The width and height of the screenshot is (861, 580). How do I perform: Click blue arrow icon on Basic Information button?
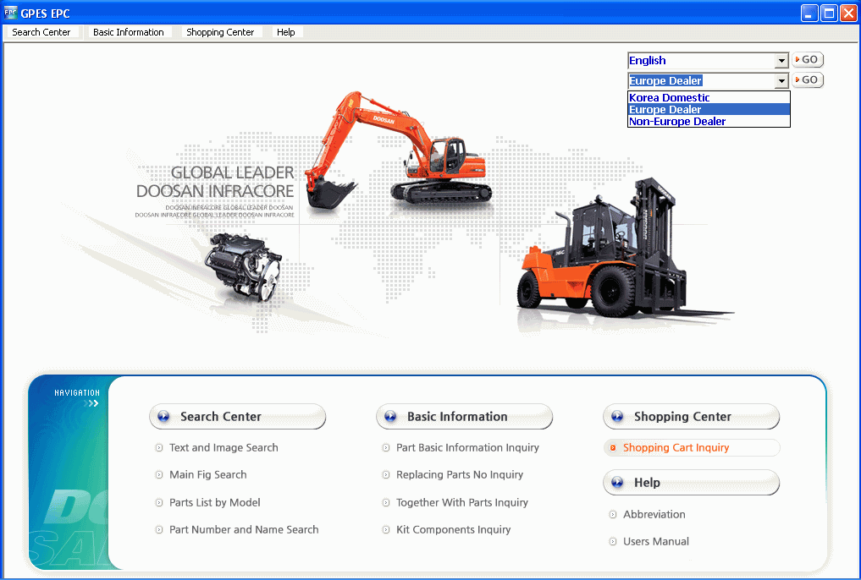[390, 417]
